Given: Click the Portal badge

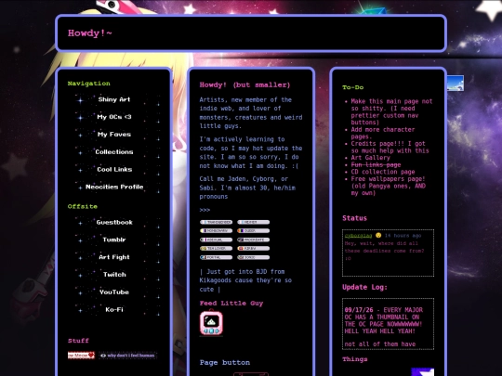Looking at the screenshot, I should pyautogui.click(x=216, y=257).
